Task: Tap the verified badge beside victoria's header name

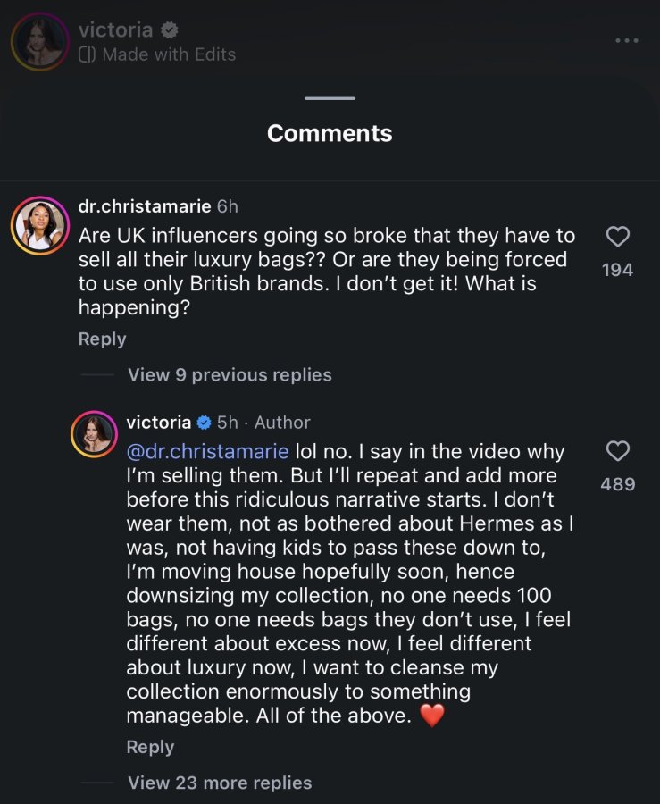Action: point(170,30)
